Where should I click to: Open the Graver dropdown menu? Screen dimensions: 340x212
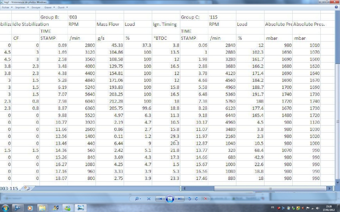click(50, 7)
